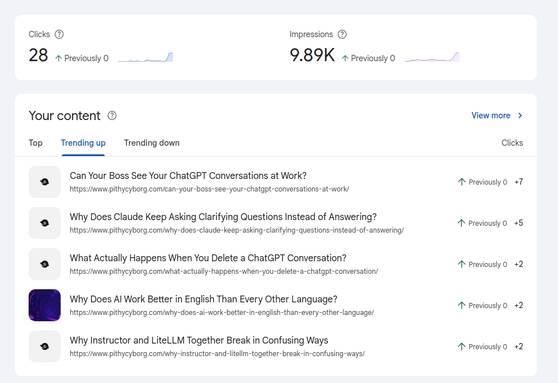558x383 pixels.
Task: Open 'Why Does Claude Keep Asking Clarifying Questions' title
Action: coord(223,217)
